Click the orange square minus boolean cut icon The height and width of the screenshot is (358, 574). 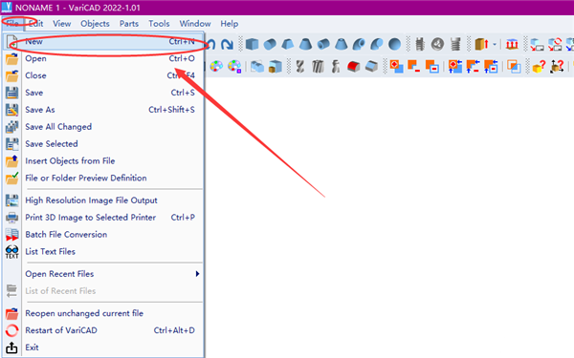pyautogui.click(x=414, y=67)
